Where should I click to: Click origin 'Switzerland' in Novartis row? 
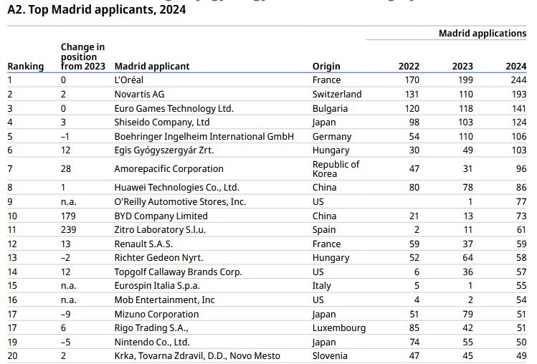337,94
